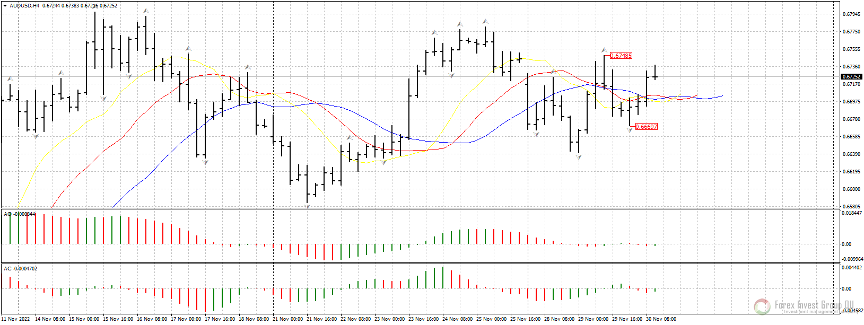Click up fractal arrow beside 0.67485 label

604,51
